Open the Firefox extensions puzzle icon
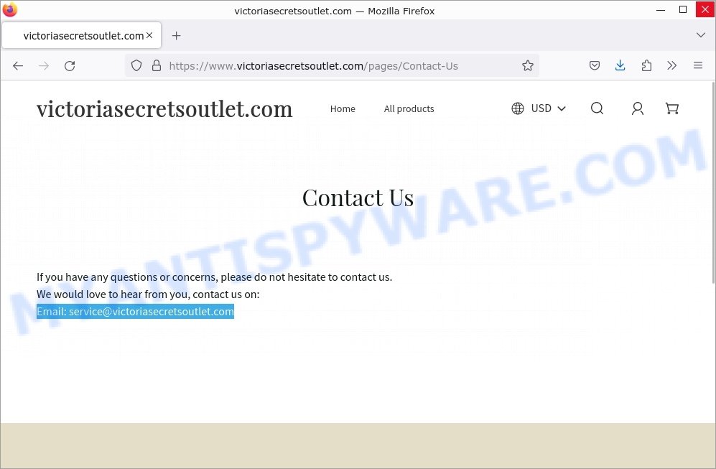Screen dimensions: 716x469 [646, 65]
